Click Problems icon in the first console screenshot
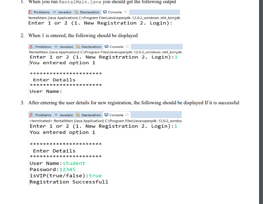Screen dimensions: 263x204 tap(30, 12)
